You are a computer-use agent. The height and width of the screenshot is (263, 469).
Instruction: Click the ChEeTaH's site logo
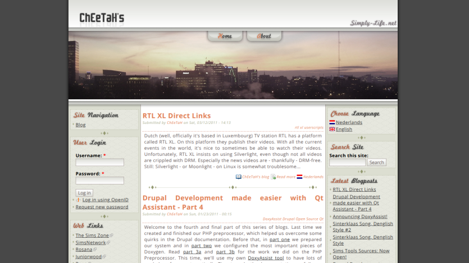(x=102, y=18)
